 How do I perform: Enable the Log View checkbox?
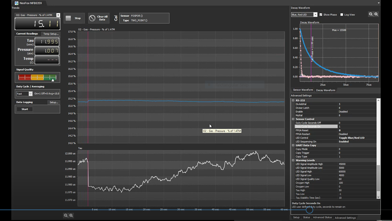click(x=342, y=15)
